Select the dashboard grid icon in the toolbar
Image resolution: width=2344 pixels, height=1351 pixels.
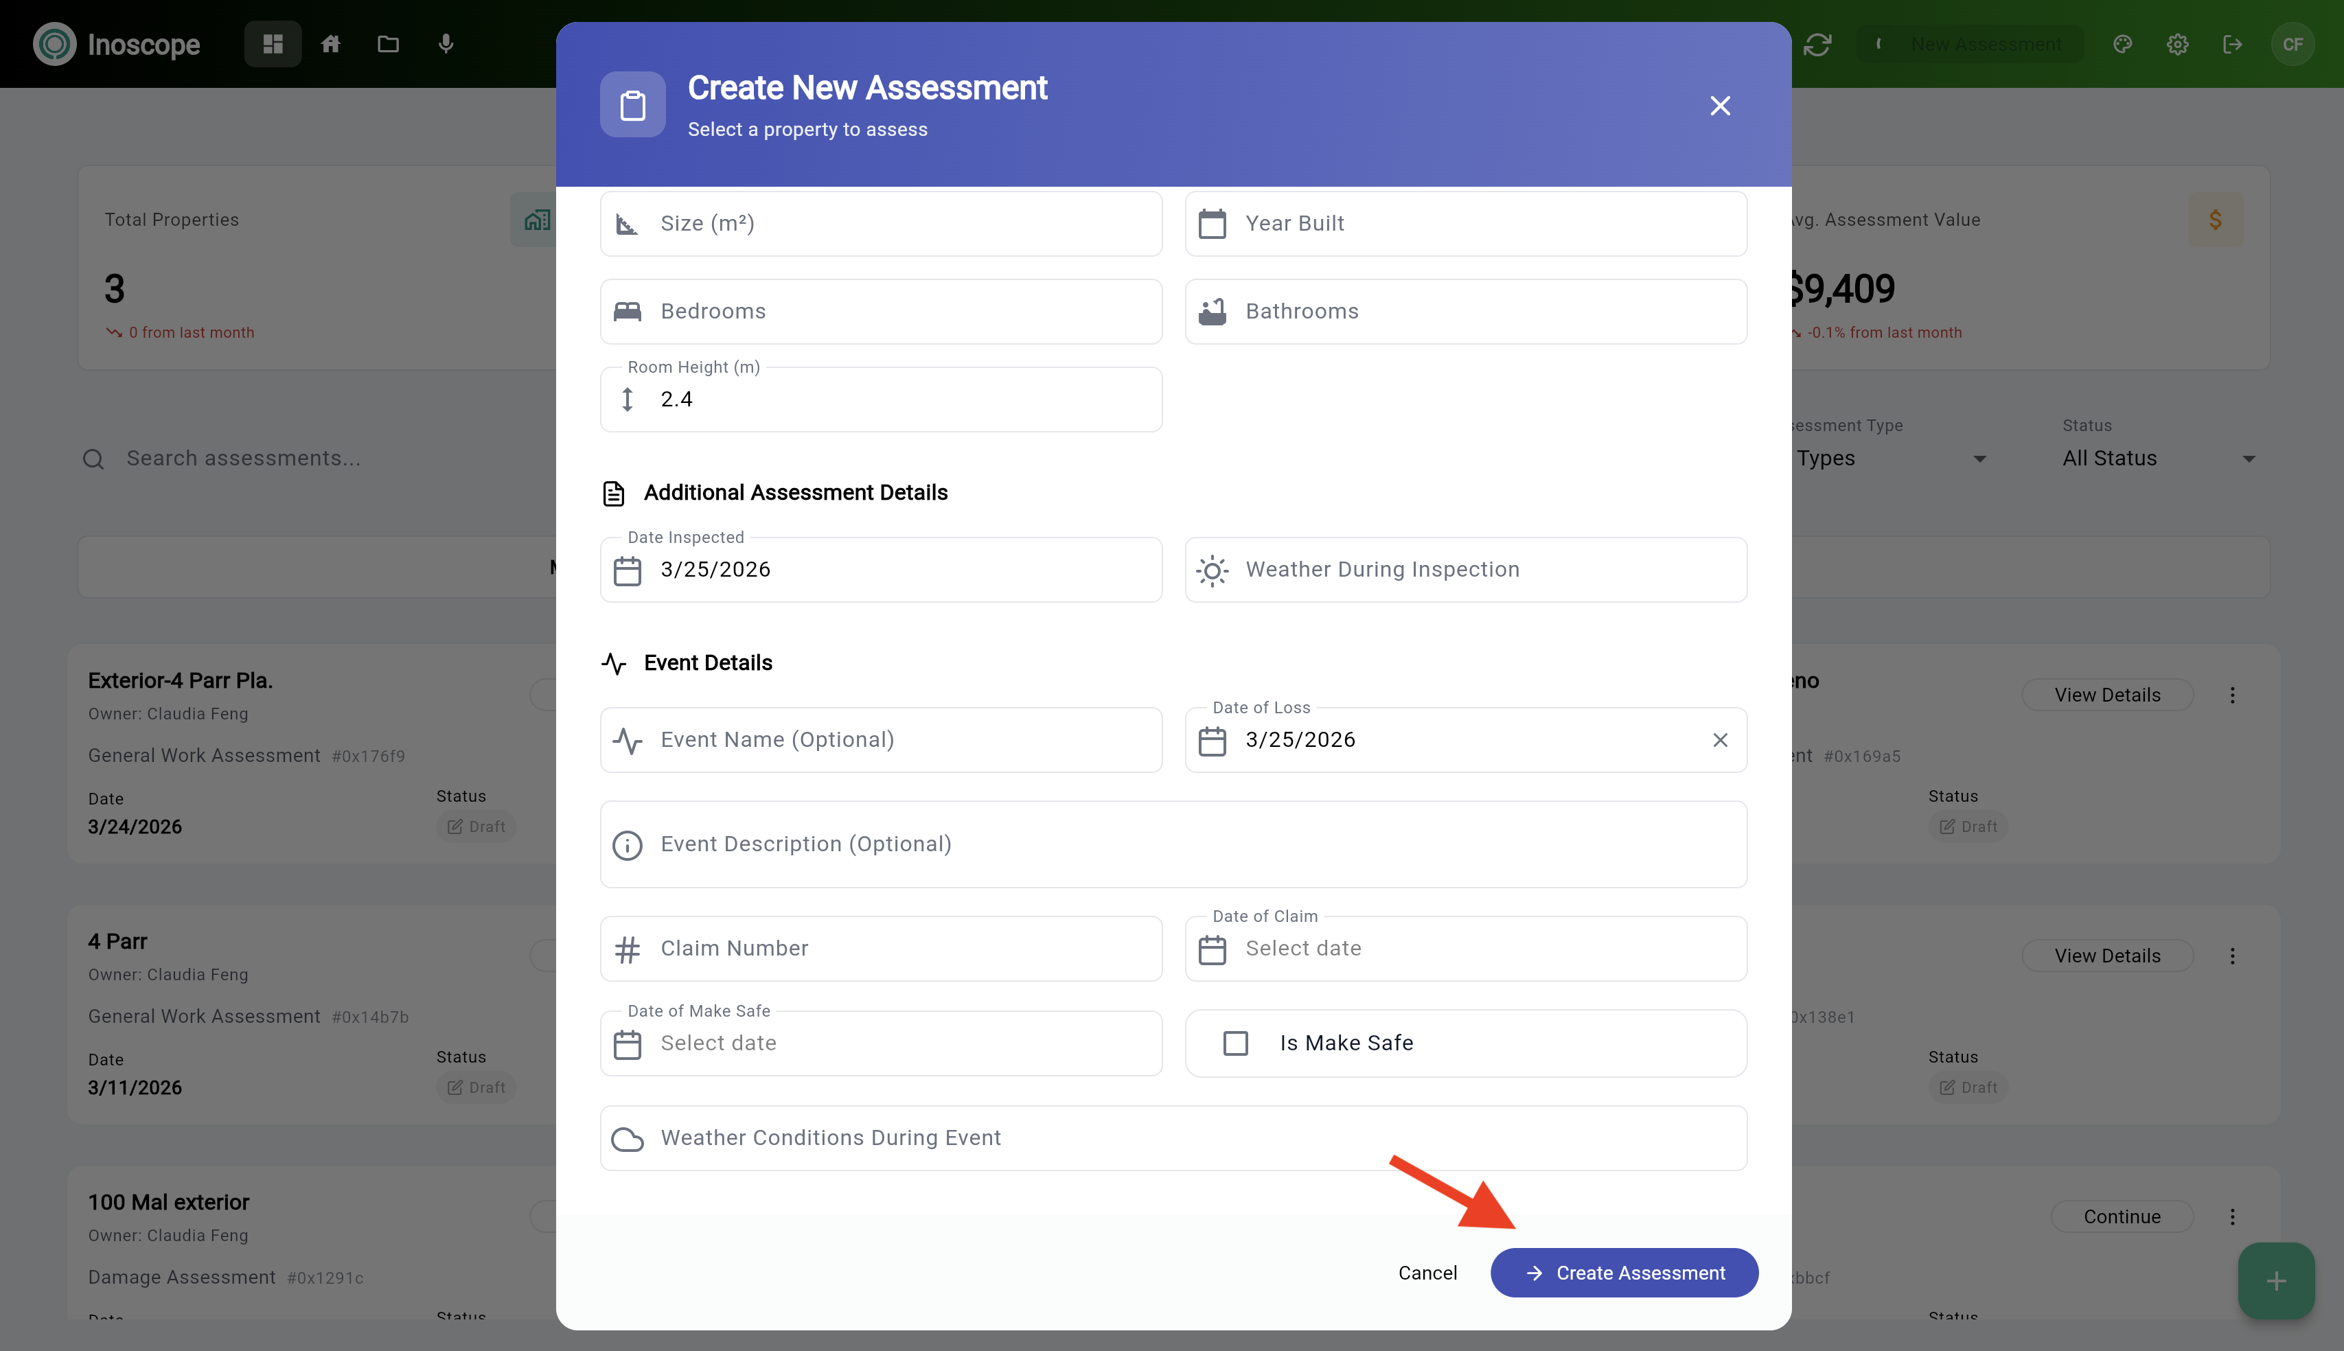point(272,44)
